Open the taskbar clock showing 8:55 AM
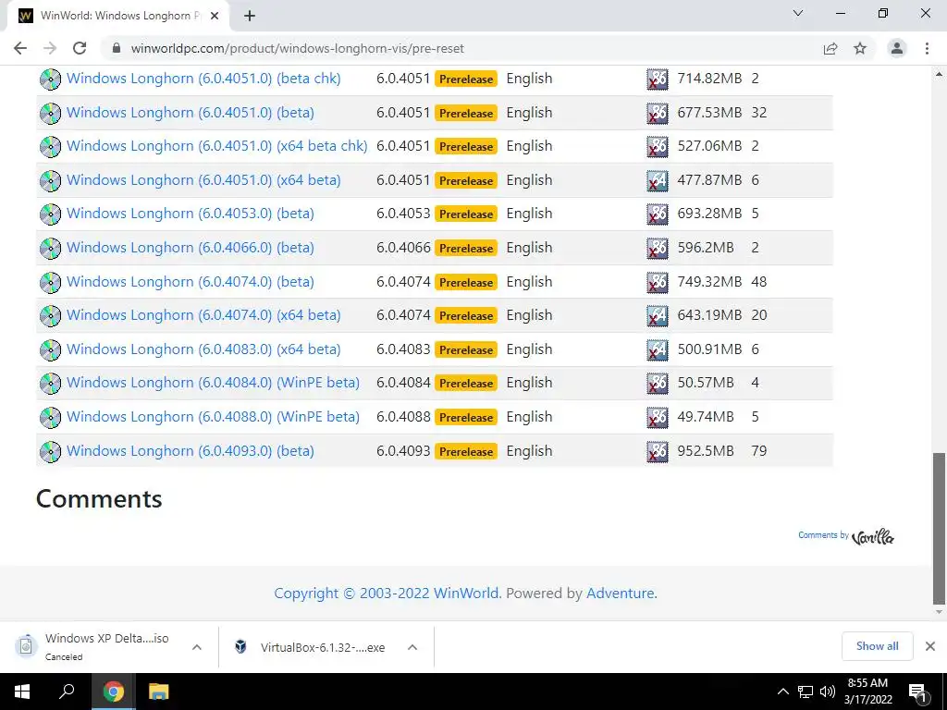Screen dimensions: 947x710 [x=867, y=692]
